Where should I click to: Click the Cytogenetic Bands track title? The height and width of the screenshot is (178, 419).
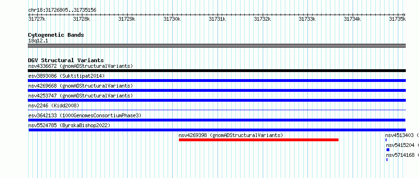pyautogui.click(x=56, y=35)
